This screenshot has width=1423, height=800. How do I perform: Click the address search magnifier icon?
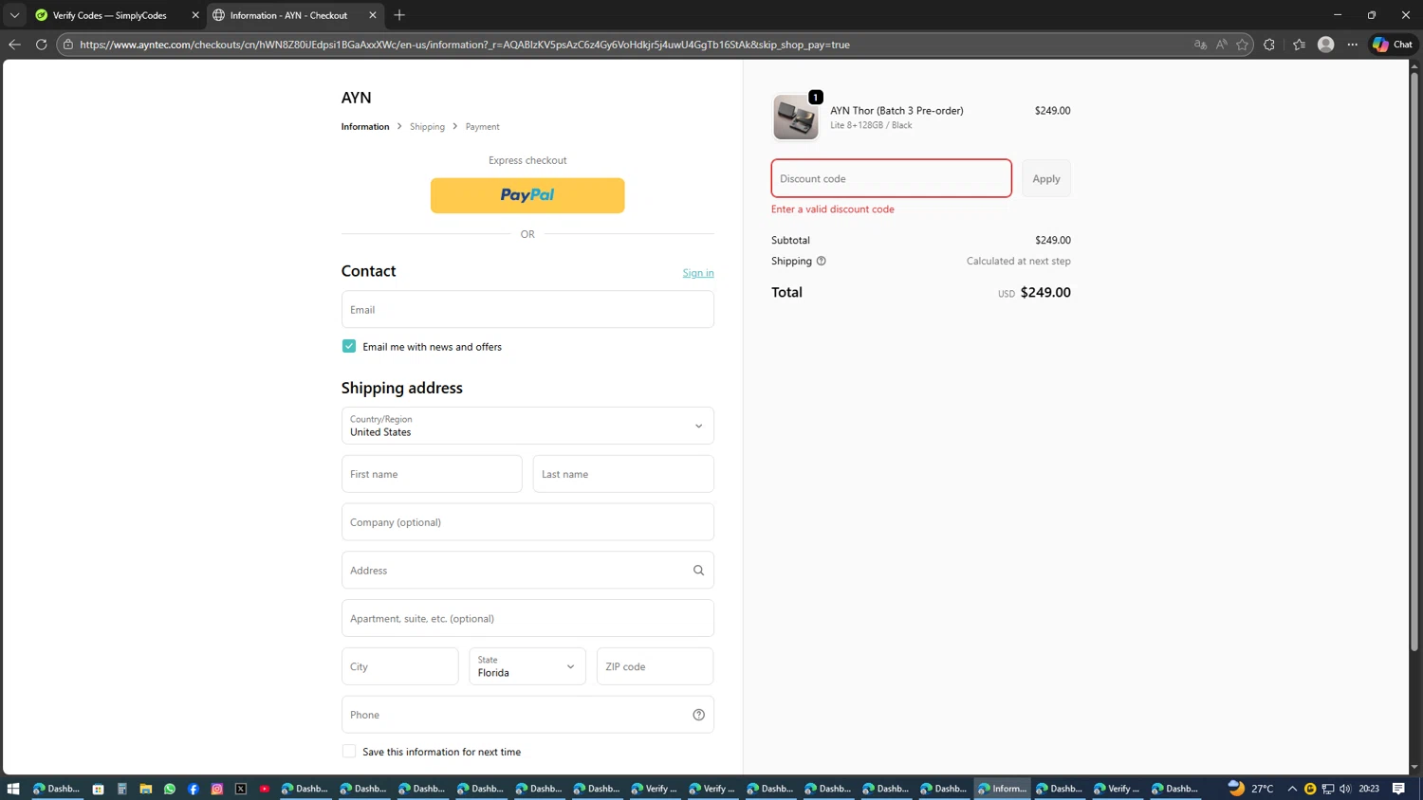pyautogui.click(x=698, y=571)
